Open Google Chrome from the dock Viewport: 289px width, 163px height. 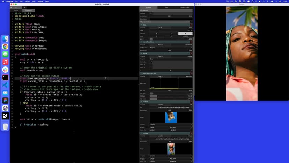pos(5,47)
